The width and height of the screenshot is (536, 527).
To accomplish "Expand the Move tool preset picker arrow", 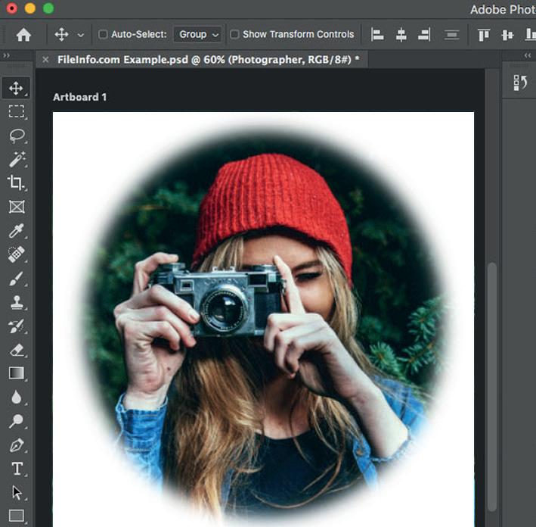I will click(81, 35).
